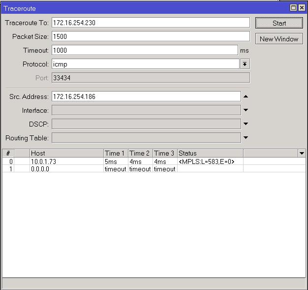Viewport: 308px width, 290px height.
Task: Sort results by the # column header
Action: 8,153
